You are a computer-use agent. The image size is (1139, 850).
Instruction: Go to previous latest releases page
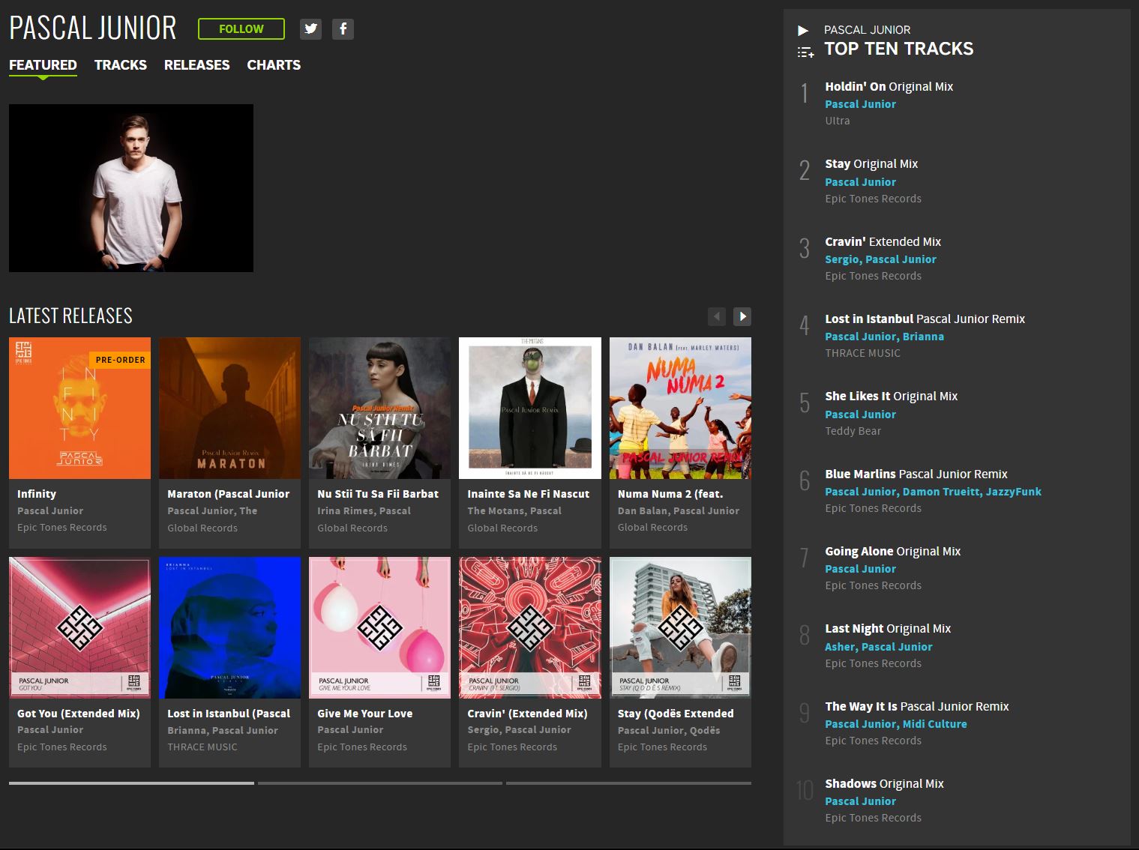(x=717, y=316)
